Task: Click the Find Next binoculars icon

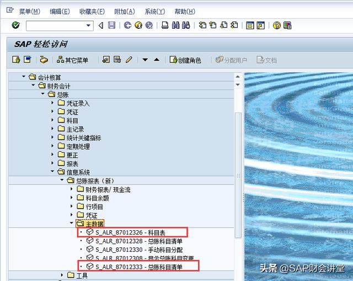Action: coord(186,25)
